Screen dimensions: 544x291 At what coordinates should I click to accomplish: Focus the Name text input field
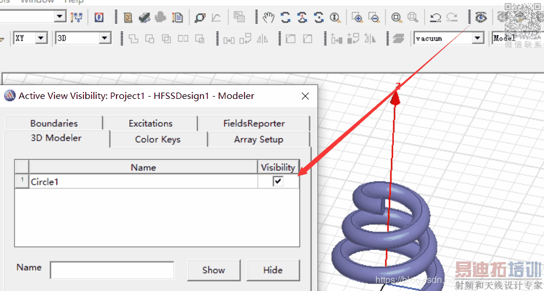pyautogui.click(x=112, y=270)
